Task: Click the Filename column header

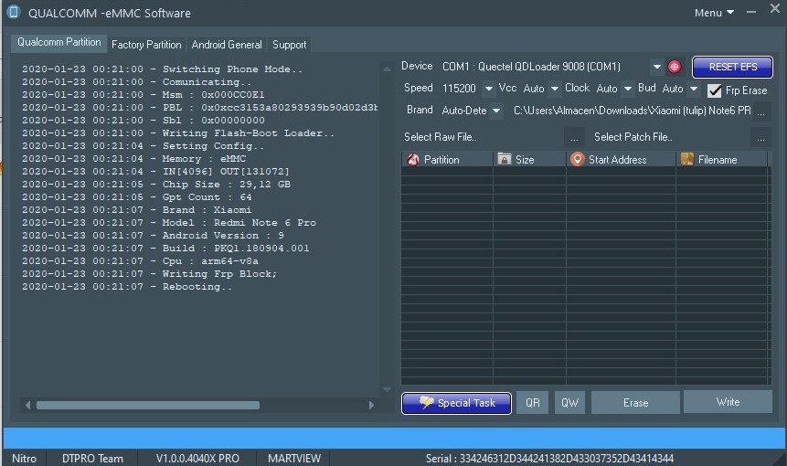Action: click(x=722, y=160)
